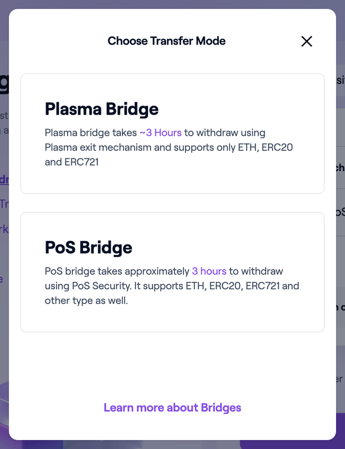Click 'PoS bridge takes approximately' text
This screenshot has width=345, height=449.
pos(117,271)
